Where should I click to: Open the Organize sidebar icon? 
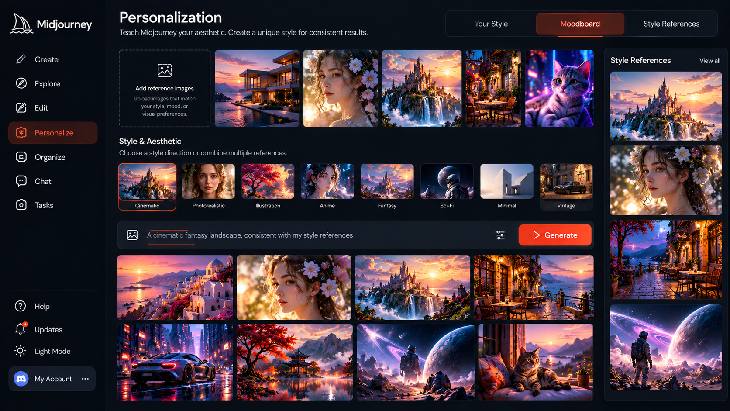[21, 157]
